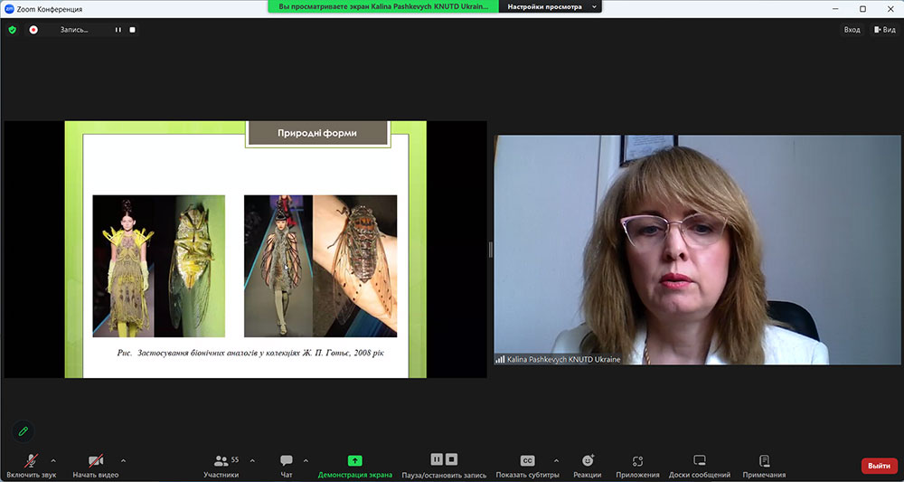This screenshot has width=904, height=482.
Task: Open Доски сообщений whiteboards
Action: pos(700,467)
